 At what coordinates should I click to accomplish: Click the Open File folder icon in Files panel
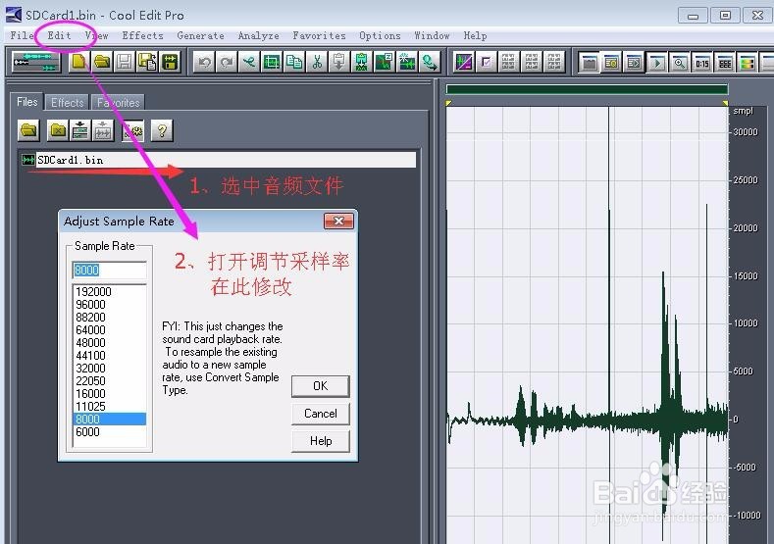pos(29,130)
